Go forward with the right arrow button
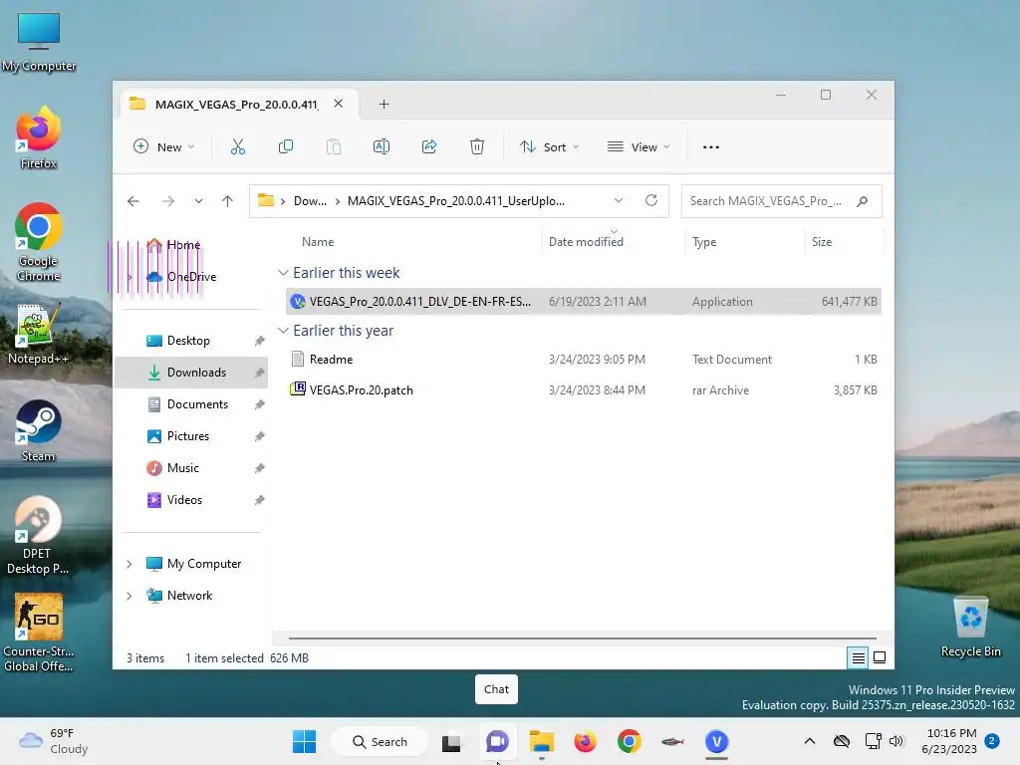This screenshot has width=1020, height=765. pos(167,201)
